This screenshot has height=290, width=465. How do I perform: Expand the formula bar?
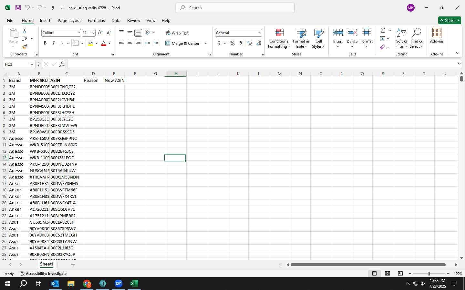(459, 64)
